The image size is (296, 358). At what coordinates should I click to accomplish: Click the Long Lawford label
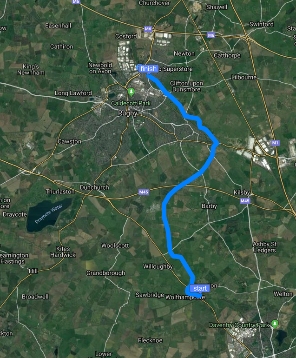point(73,93)
